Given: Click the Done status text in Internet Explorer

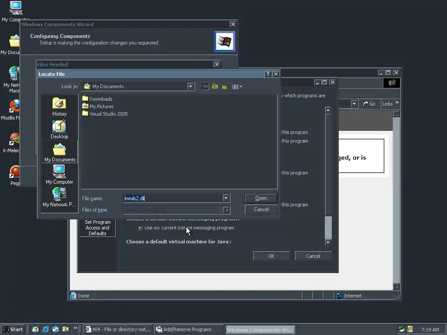Looking at the screenshot, I should point(83,296).
